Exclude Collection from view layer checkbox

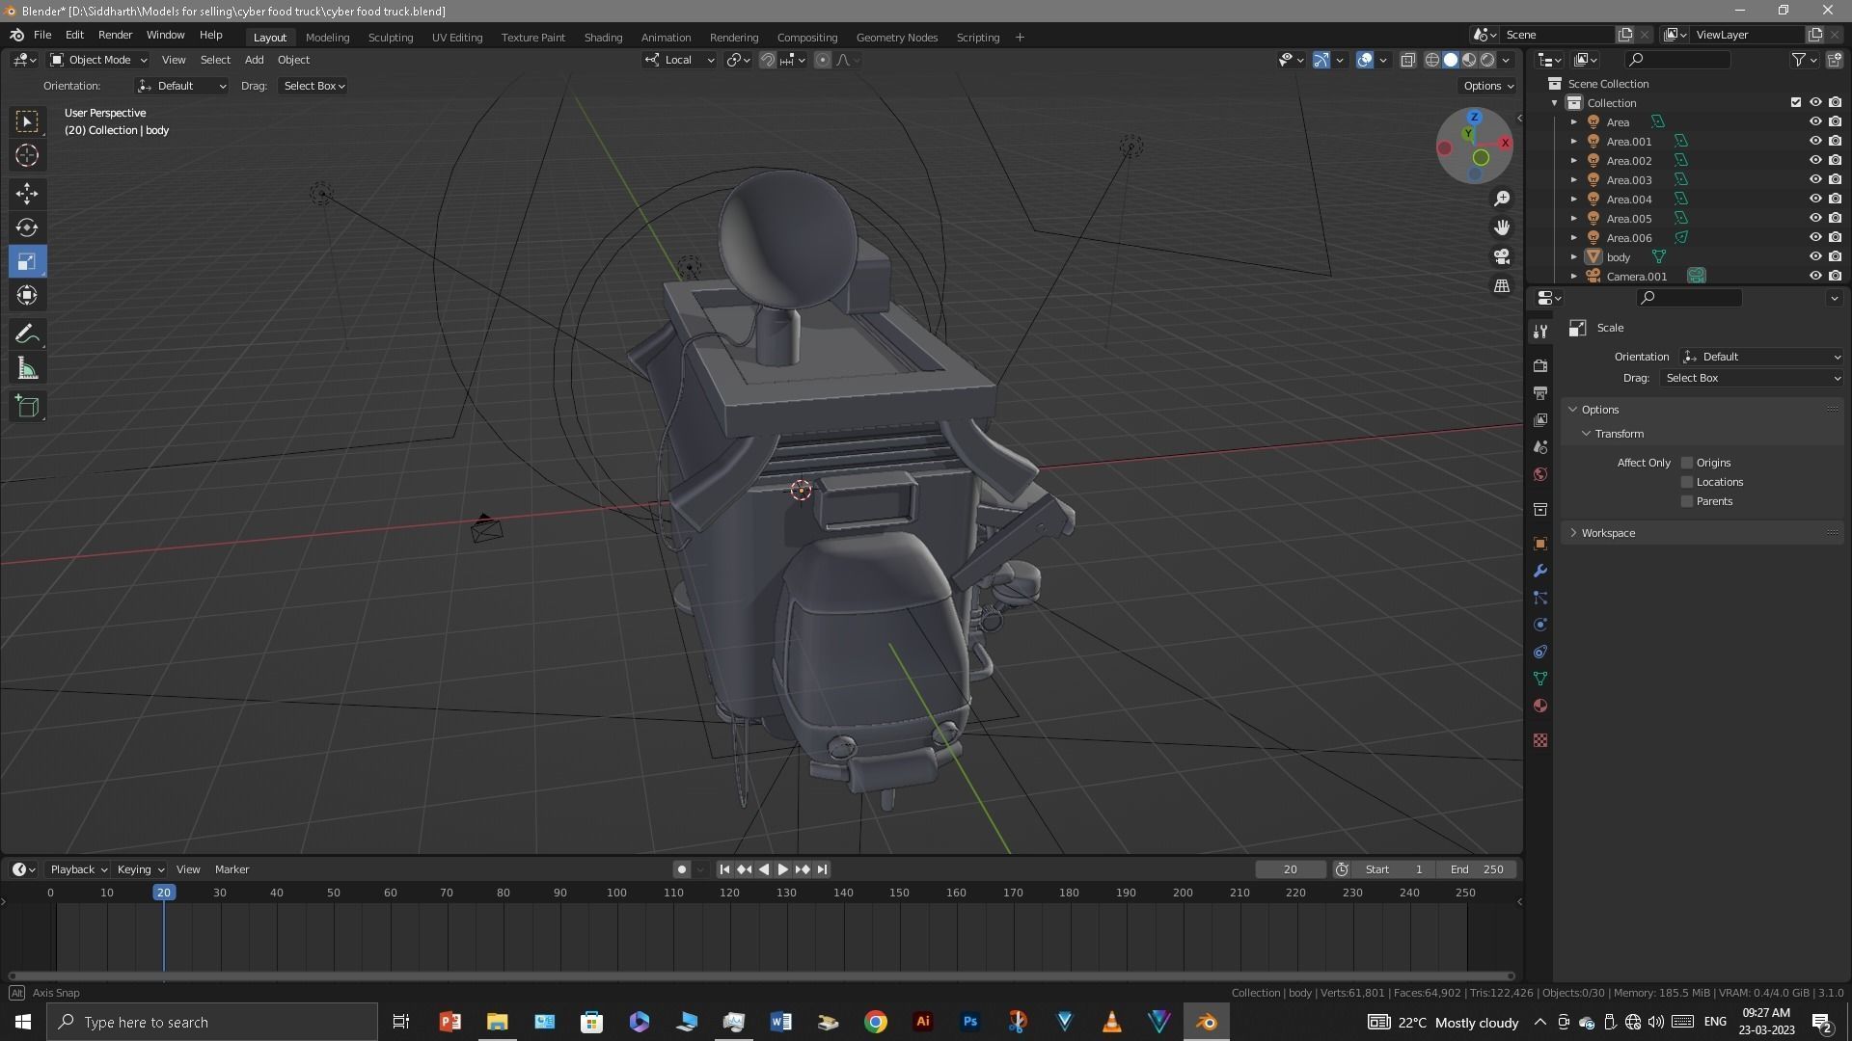(x=1795, y=103)
